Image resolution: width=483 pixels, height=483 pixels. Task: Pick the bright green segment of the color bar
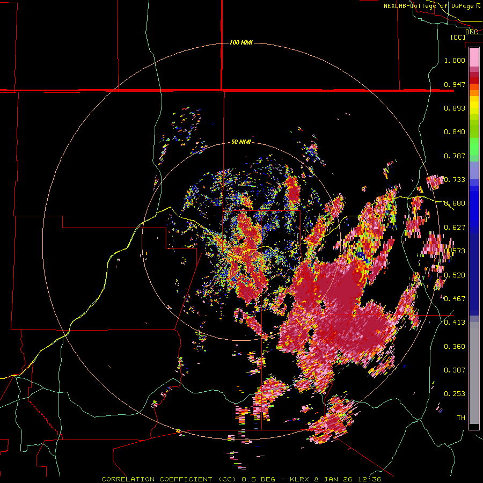pos(474,147)
